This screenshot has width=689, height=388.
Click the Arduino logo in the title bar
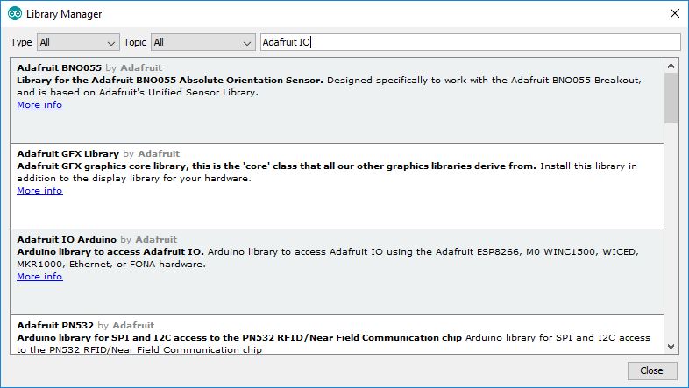[14, 14]
